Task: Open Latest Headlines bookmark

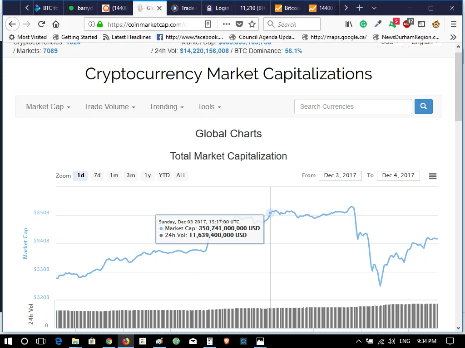Action: (x=127, y=37)
